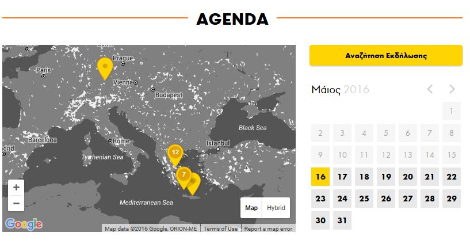
Task: Go to the next month
Action: click(x=452, y=89)
